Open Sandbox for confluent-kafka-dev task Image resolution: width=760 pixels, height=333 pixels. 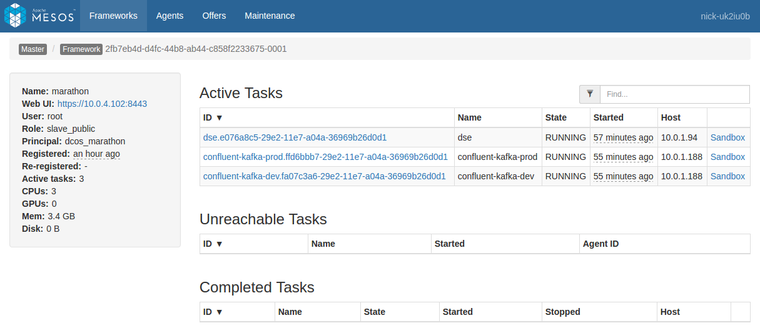click(727, 176)
